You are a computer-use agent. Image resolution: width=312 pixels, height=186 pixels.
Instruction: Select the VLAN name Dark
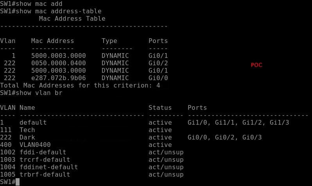27,137
